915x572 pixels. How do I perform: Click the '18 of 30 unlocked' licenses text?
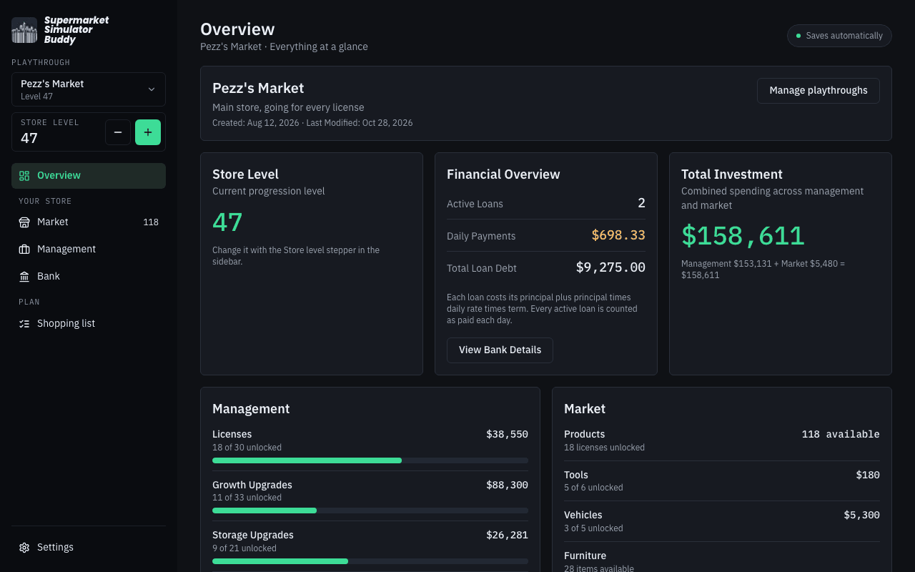tap(247, 448)
